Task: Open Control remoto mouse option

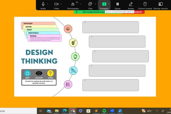Action: 145,4
